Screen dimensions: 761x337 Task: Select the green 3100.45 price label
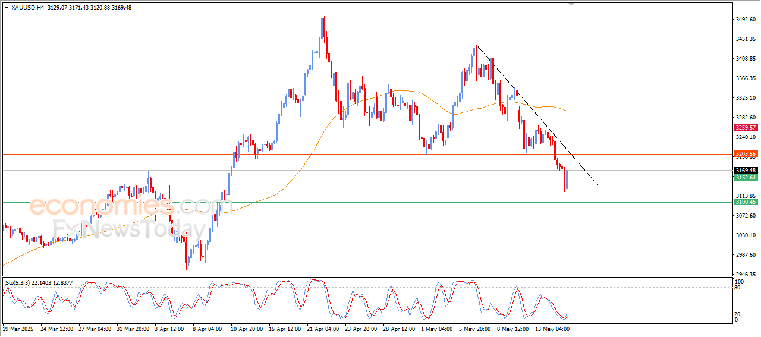point(745,202)
